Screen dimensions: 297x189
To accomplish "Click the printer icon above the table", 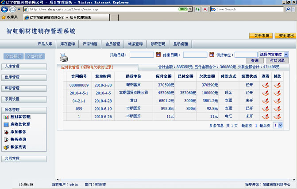I will [64, 58].
